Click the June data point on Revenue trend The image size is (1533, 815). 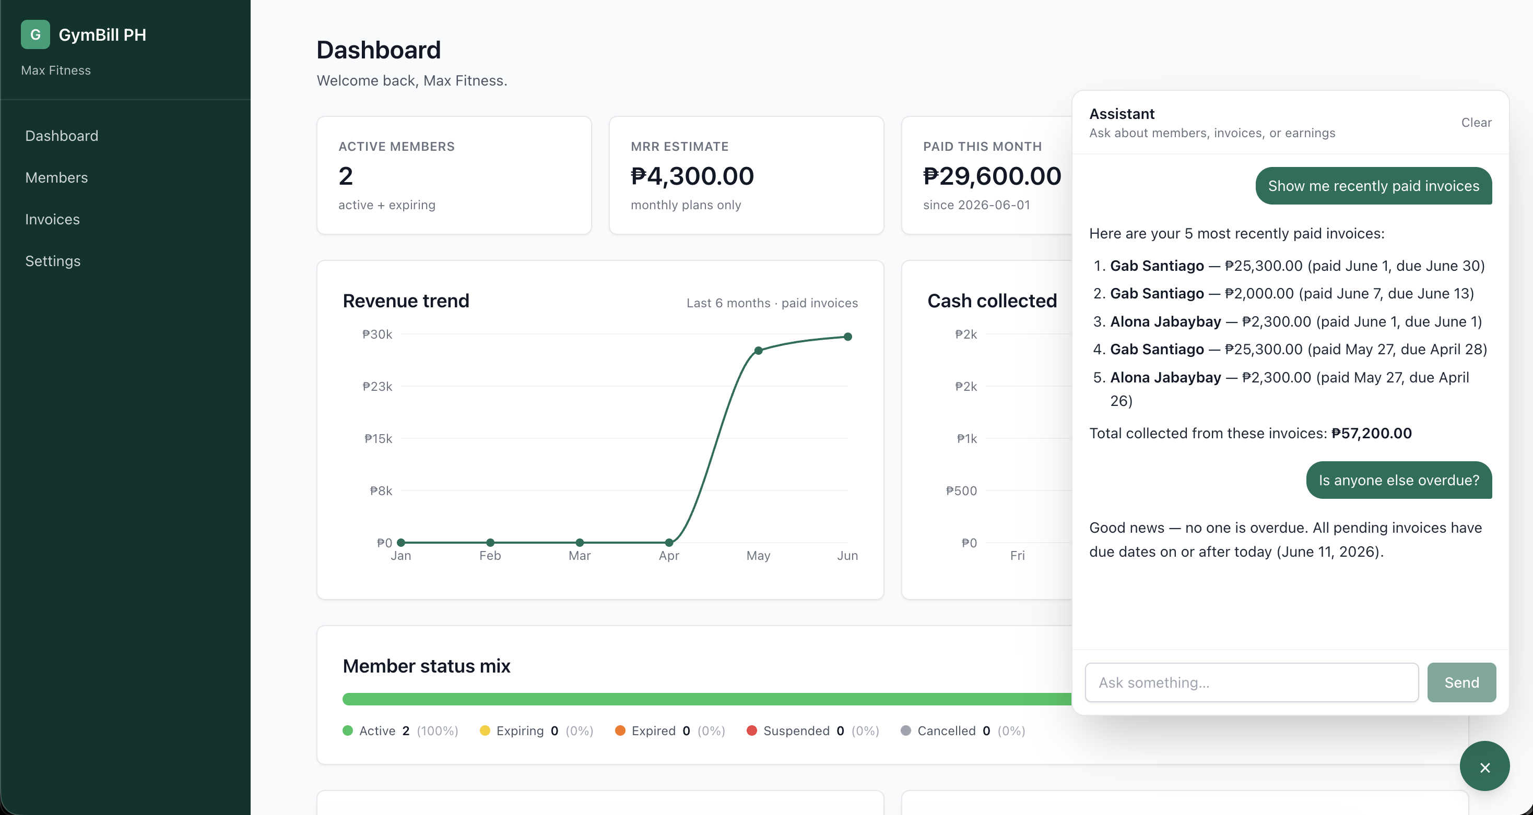pos(848,337)
